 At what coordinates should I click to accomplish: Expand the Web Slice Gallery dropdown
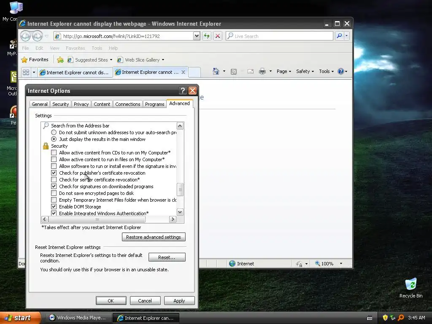point(163,60)
